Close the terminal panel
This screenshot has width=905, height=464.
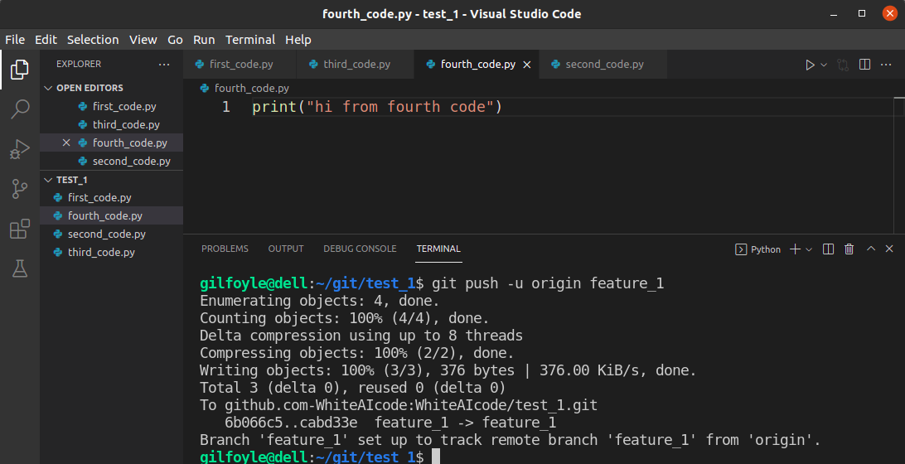click(x=888, y=249)
